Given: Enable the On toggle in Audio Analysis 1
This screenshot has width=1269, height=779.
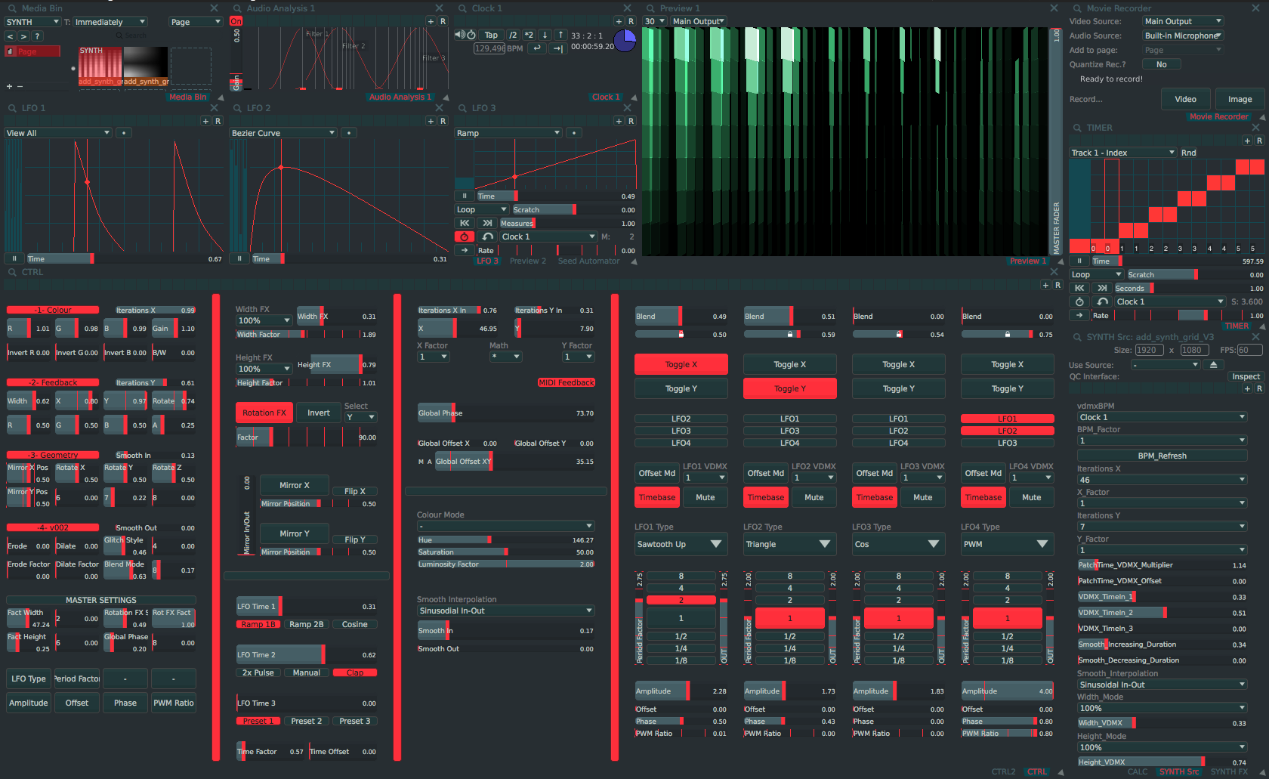Looking at the screenshot, I should pyautogui.click(x=236, y=21).
